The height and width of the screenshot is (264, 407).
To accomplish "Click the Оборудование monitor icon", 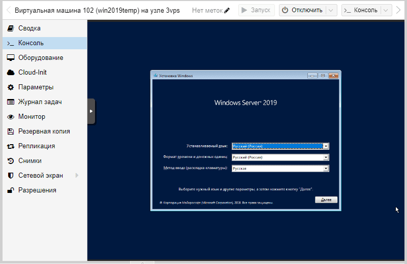I will point(11,57).
